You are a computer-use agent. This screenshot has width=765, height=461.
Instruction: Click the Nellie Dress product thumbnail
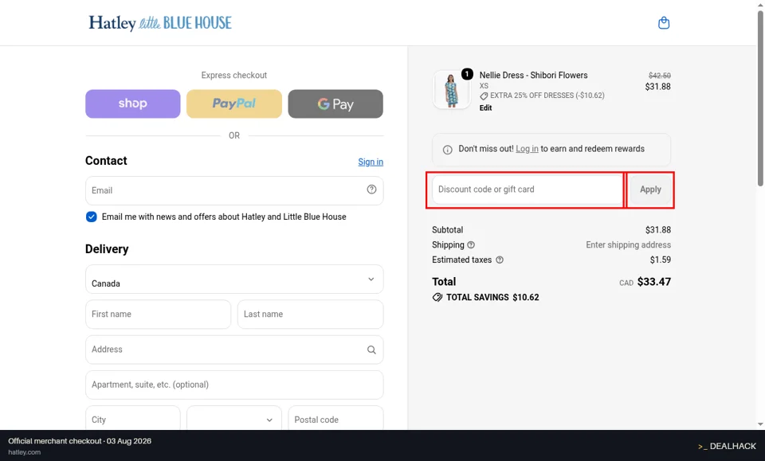451,90
